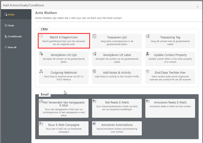Click the tag icon on Toepassing Tag
The image size is (203, 143).
click(148, 36)
